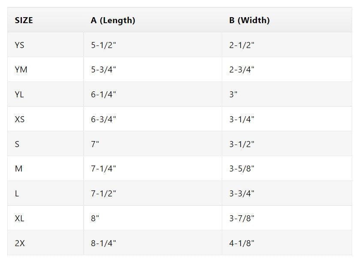Click the 6-1/4" length value
Image resolution: width=359 pixels, height=262 pixels.
click(103, 94)
